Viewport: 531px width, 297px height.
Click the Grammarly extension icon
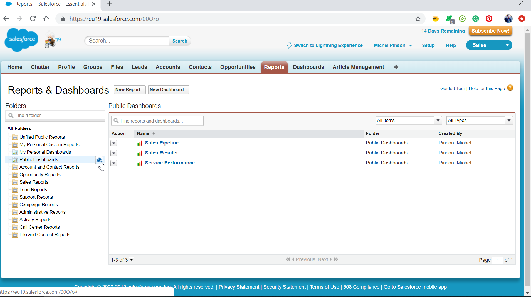pyautogui.click(x=476, y=19)
